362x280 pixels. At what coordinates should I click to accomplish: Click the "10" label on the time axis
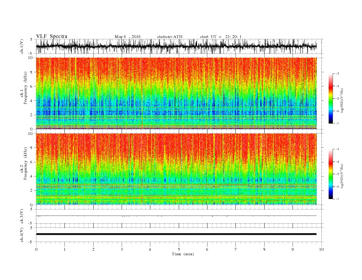[x=321, y=249]
